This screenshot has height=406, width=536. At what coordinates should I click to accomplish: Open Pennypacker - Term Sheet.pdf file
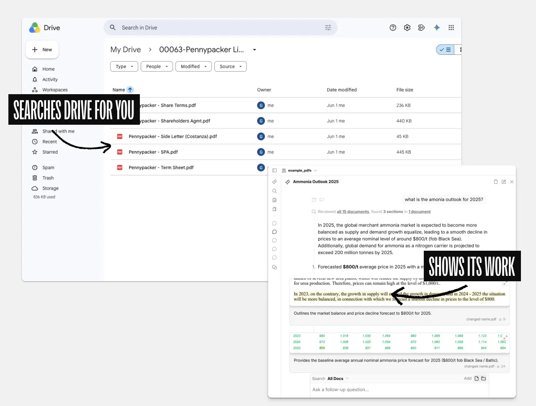coord(161,167)
